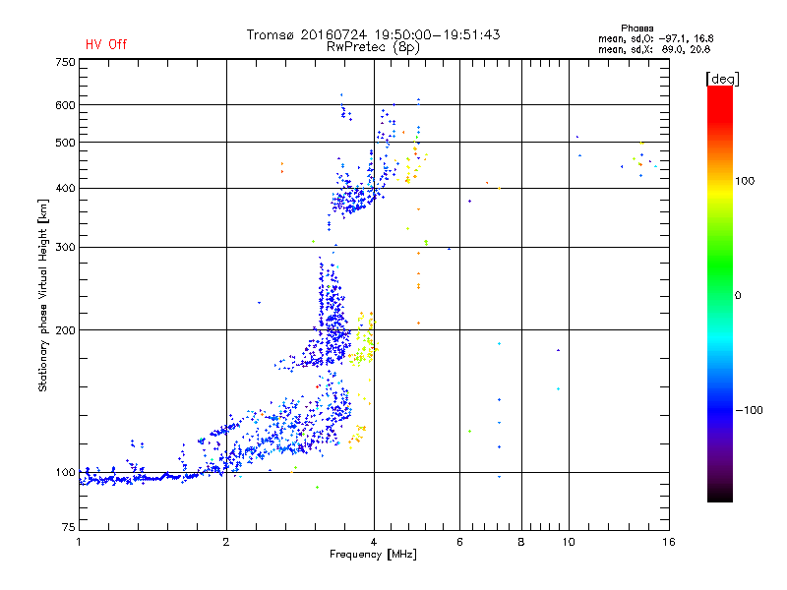Click the y-axis label "750"
Image resolution: width=787 pixels, height=590 pixels.
point(65,62)
